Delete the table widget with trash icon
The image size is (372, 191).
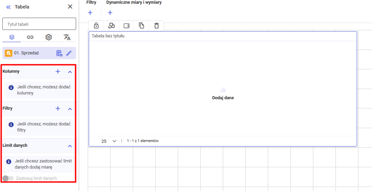click(x=156, y=25)
